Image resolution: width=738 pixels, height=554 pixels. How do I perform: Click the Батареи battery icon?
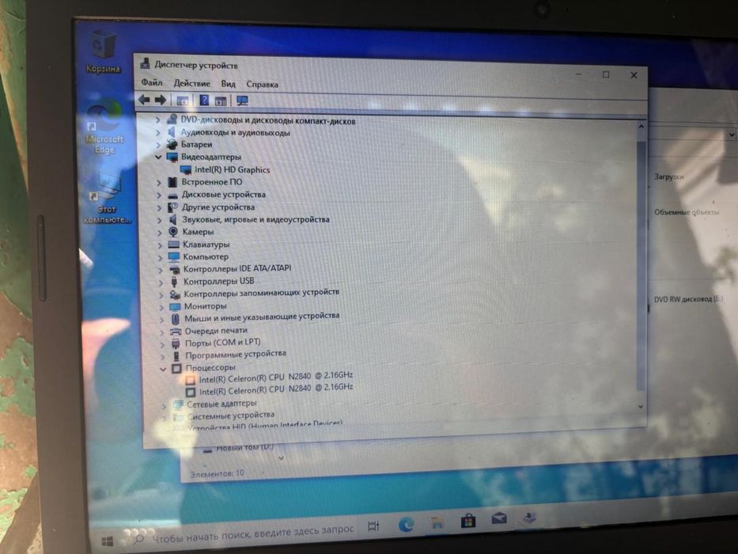172,144
